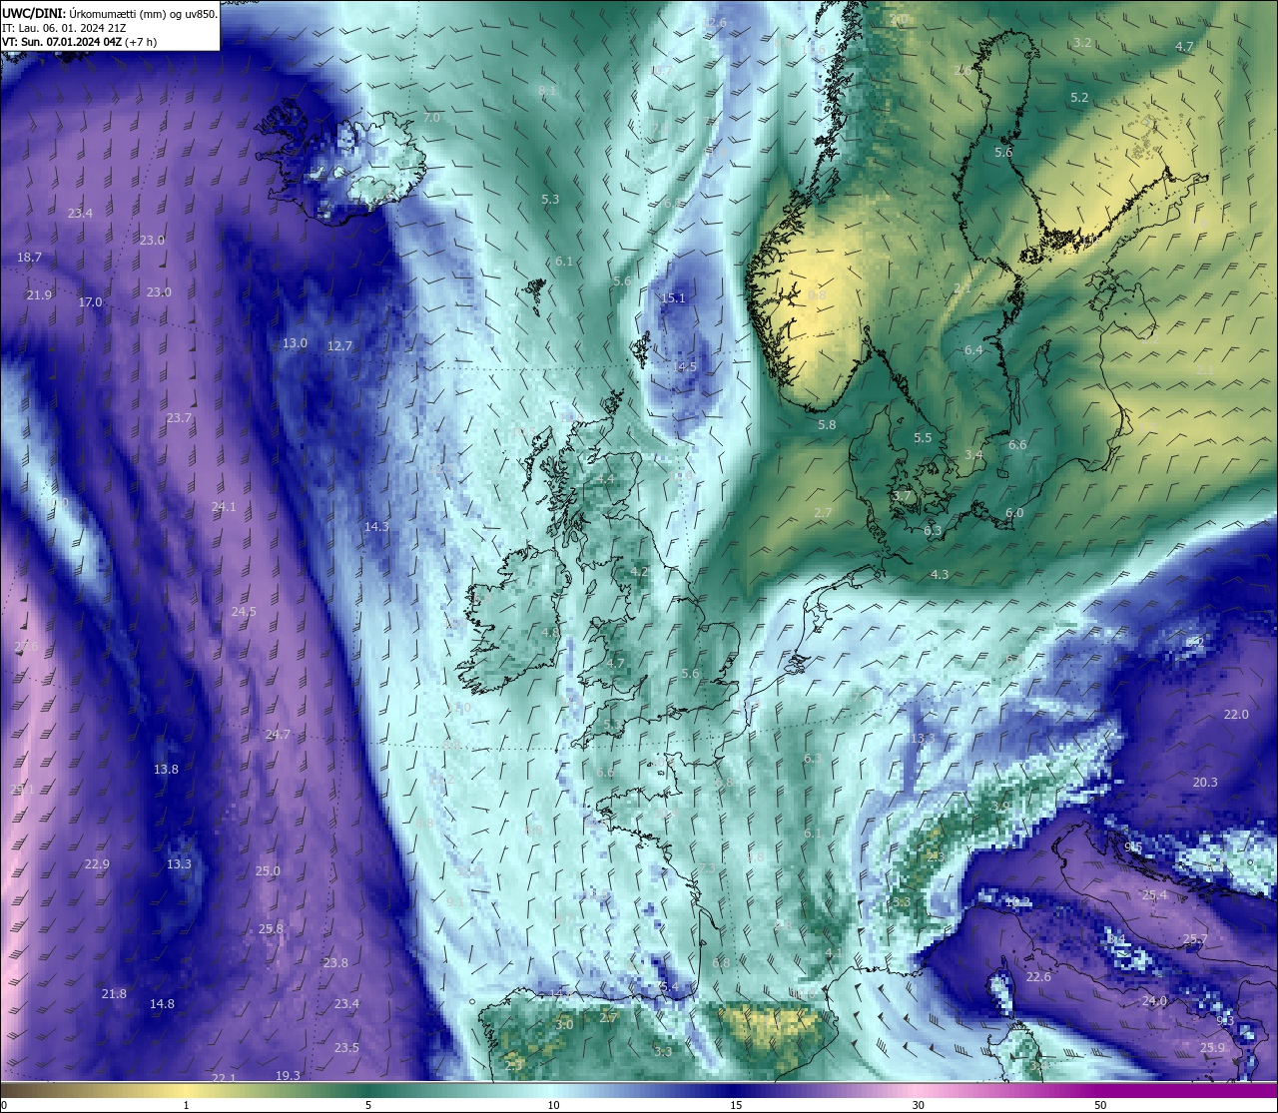Click the '5.2' value over Finland
This screenshot has height=1113, width=1278.
pyautogui.click(x=1079, y=98)
